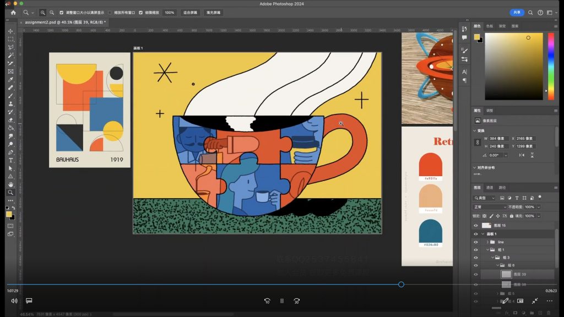Toggle the resize window to fit checkbox
The width and height of the screenshot is (564, 317).
[61, 12]
